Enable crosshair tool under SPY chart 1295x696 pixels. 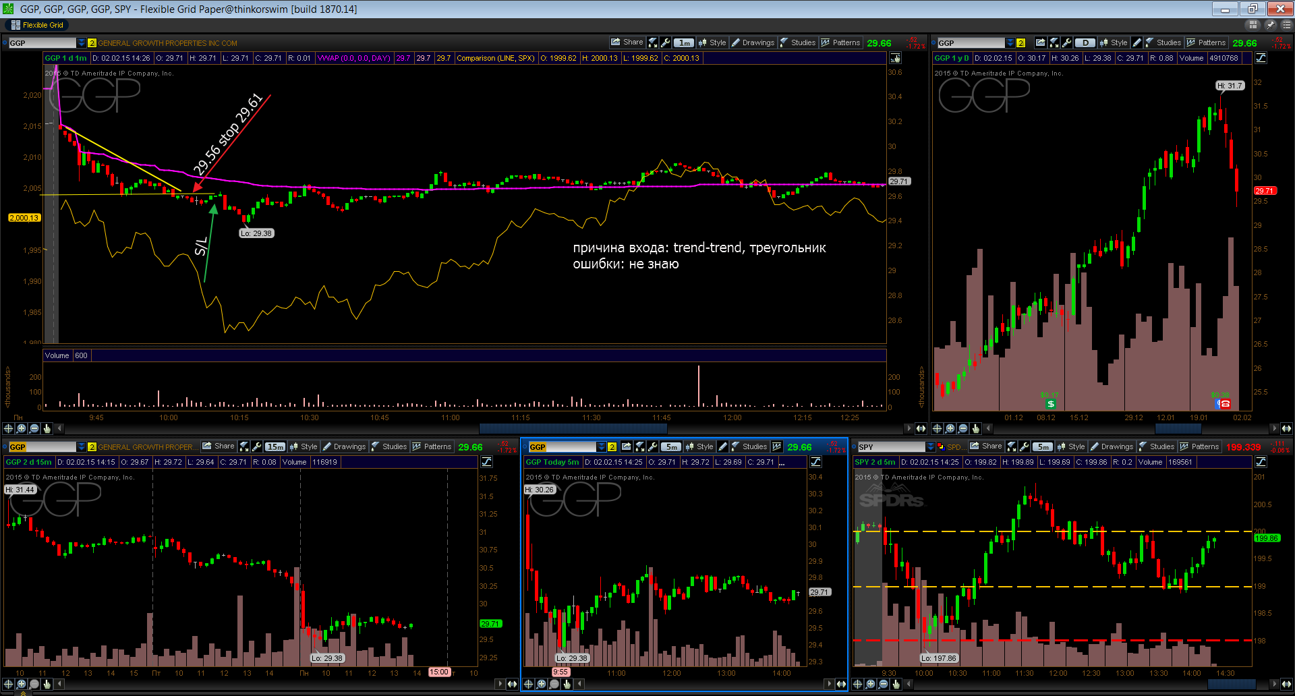tap(857, 684)
